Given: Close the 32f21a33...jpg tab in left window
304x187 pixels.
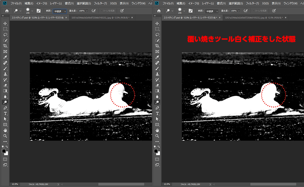Looking at the screenshot, I should 132,18.
